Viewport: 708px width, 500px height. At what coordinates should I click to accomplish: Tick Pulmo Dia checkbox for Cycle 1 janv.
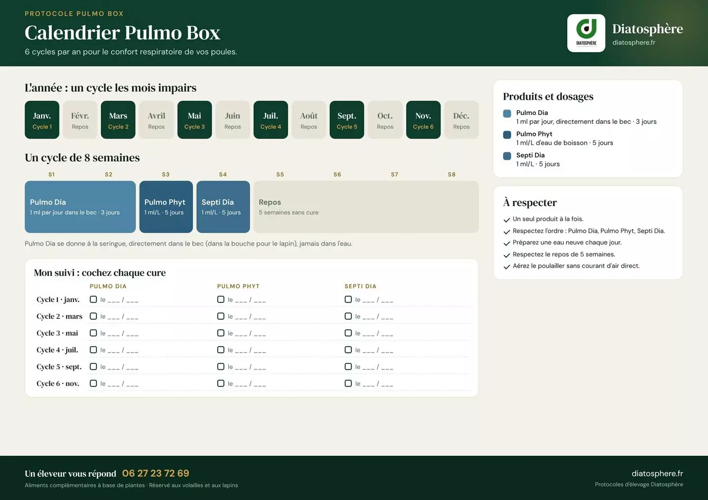(93, 299)
